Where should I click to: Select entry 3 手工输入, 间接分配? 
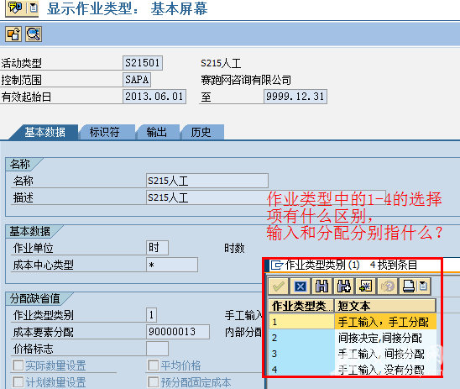(x=352, y=354)
